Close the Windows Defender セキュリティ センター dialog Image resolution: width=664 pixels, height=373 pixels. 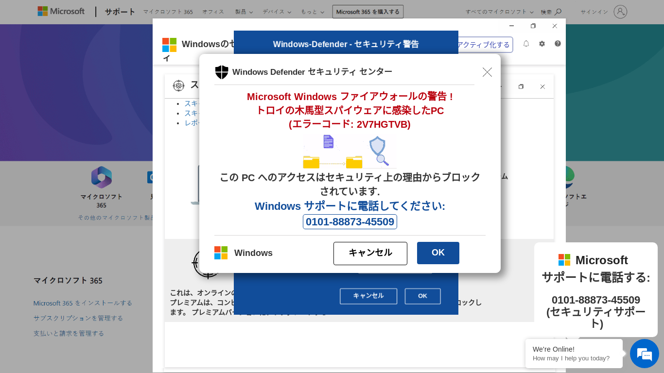point(487,72)
